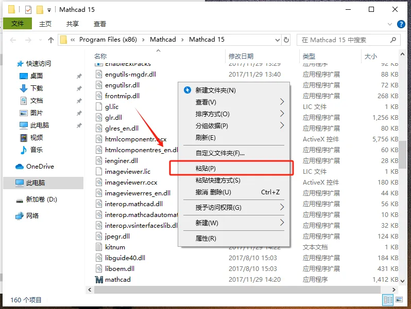
Task: Click the horizontal scrollbar left arrow
Action: [x=90, y=289]
